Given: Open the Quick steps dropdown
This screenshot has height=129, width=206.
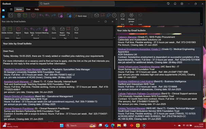Looking at the screenshot, I should pos(83,16).
